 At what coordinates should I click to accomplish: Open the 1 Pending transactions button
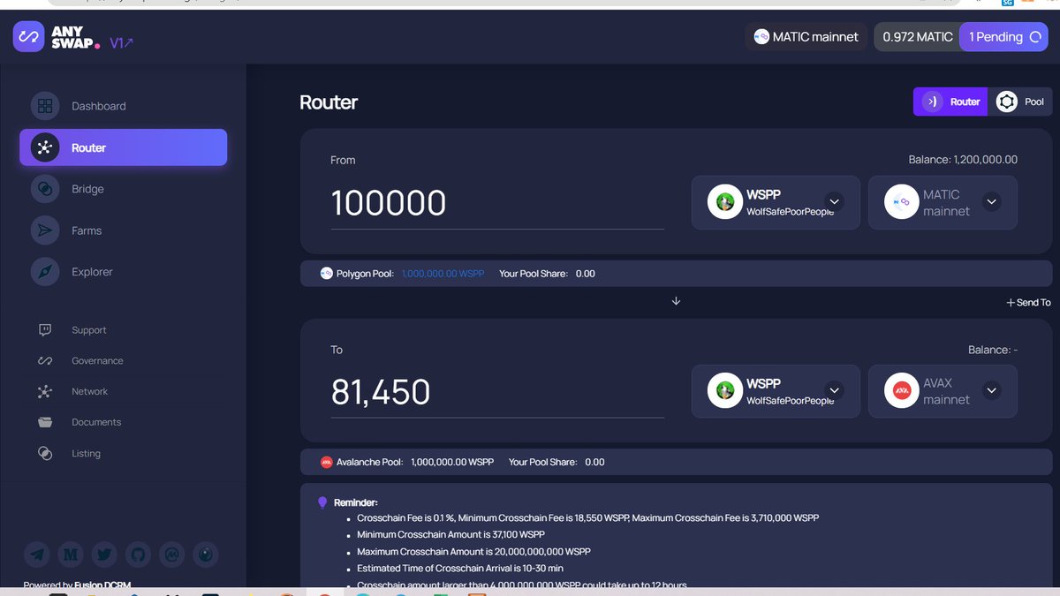1003,37
